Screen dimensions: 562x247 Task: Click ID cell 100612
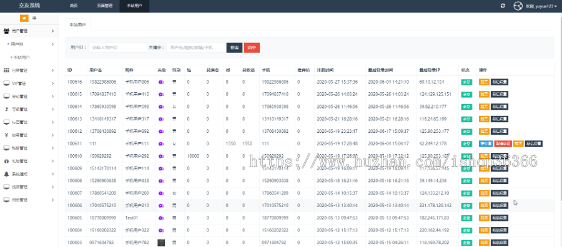coord(74,132)
